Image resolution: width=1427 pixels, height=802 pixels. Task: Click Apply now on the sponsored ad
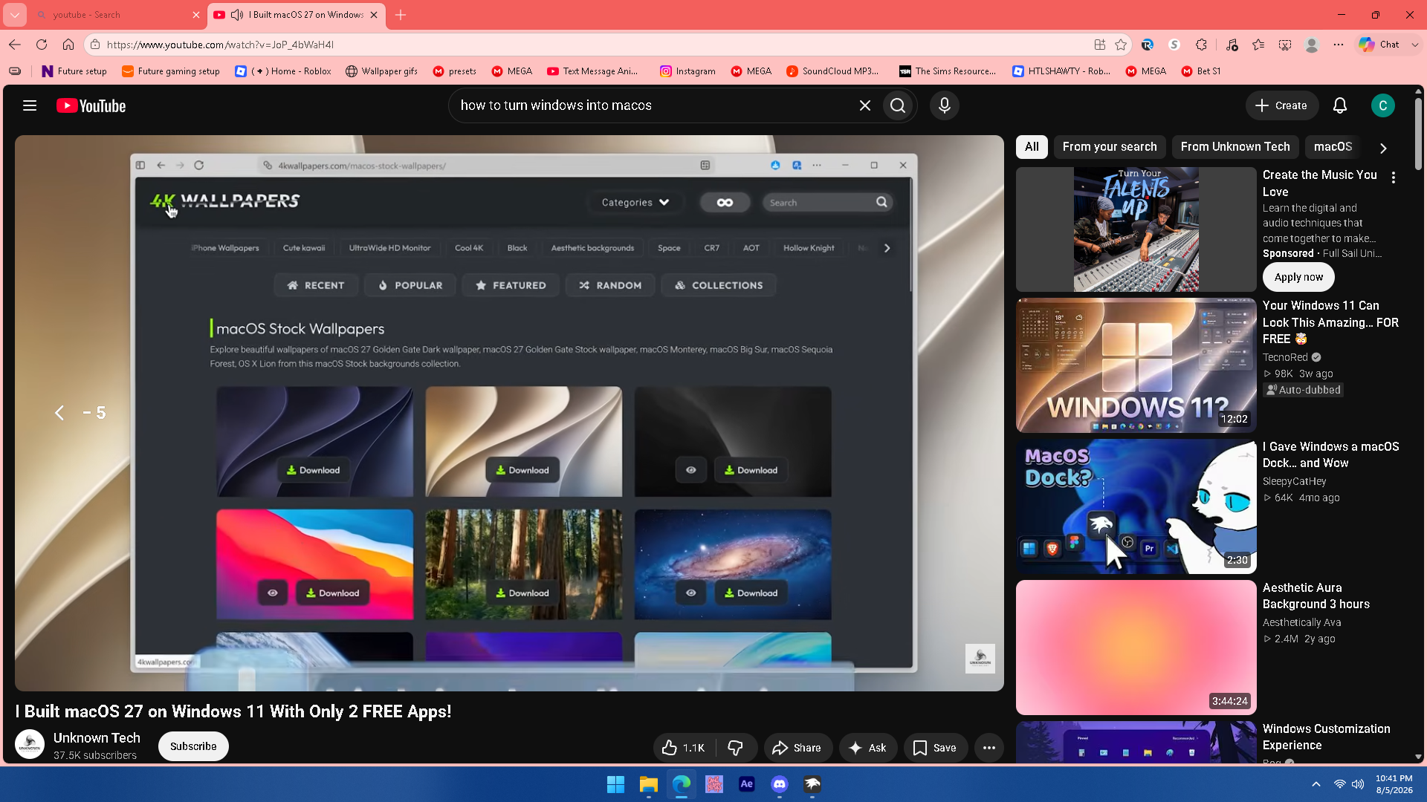click(1298, 277)
